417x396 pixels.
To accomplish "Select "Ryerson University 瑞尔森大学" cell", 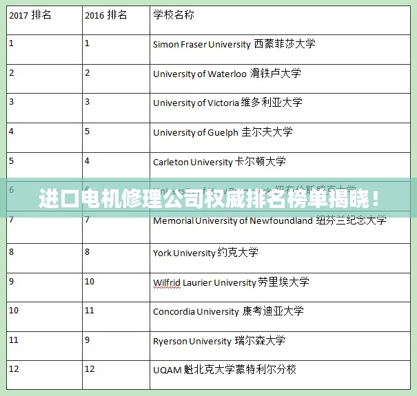I will click(x=281, y=346).
